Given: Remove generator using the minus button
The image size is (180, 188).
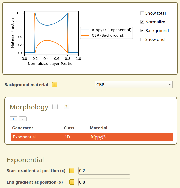Looking at the screenshot, I should pos(23,119).
